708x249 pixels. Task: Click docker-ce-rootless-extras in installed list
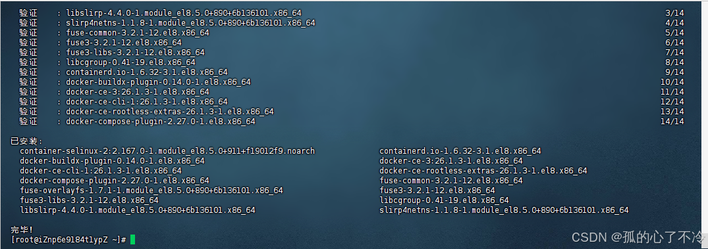pyautogui.click(x=483, y=171)
